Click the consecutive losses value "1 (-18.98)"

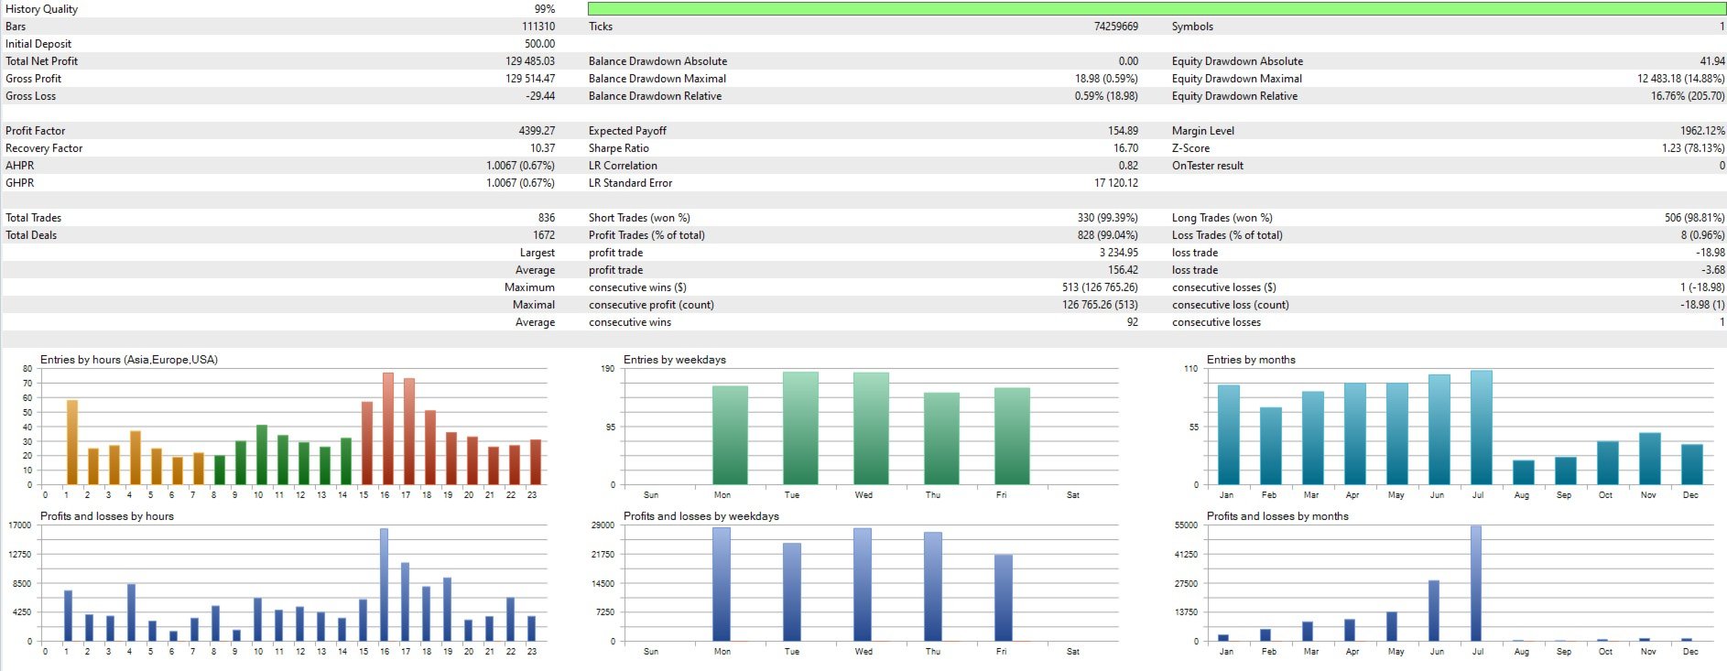(x=1702, y=287)
